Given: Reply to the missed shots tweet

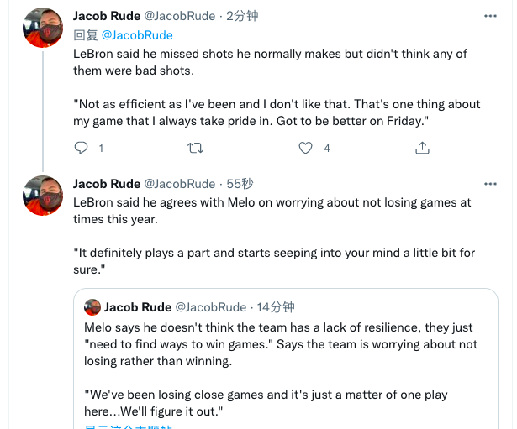Looking at the screenshot, I should 82,148.
